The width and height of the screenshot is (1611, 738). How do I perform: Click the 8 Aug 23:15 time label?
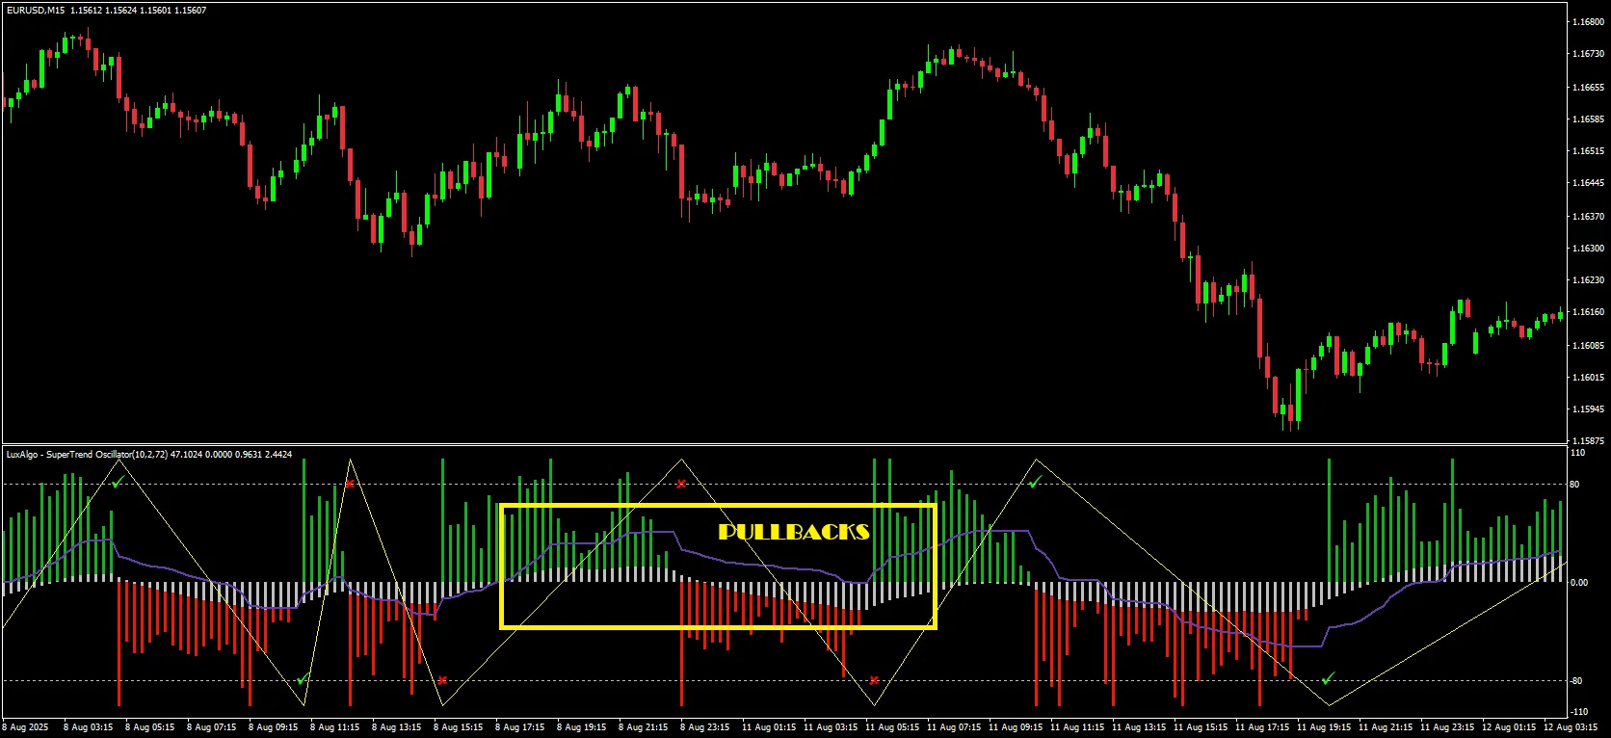click(706, 727)
